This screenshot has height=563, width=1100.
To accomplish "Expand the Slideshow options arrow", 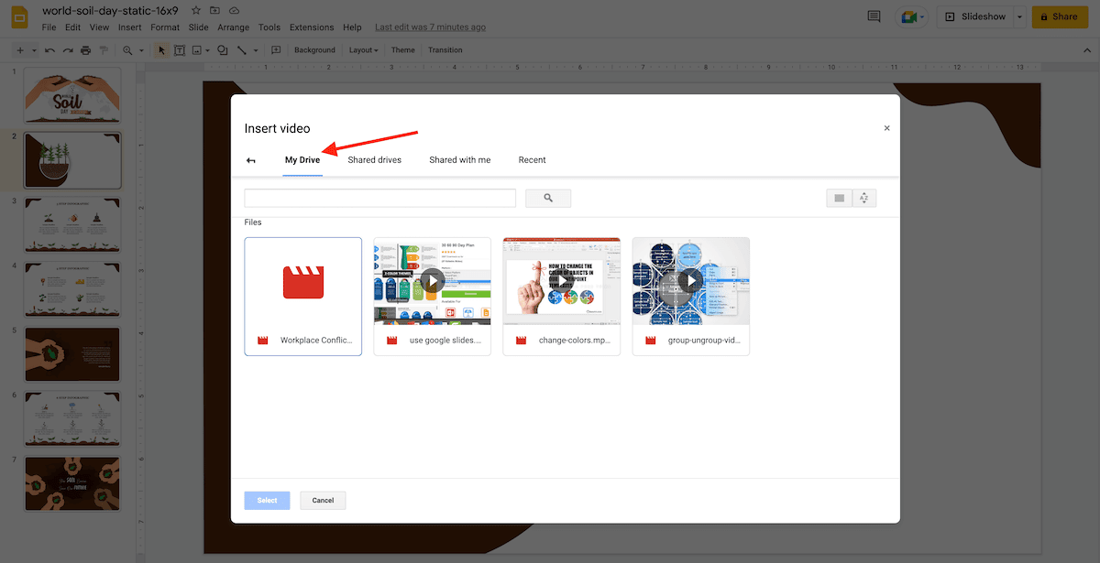I will (x=1019, y=16).
